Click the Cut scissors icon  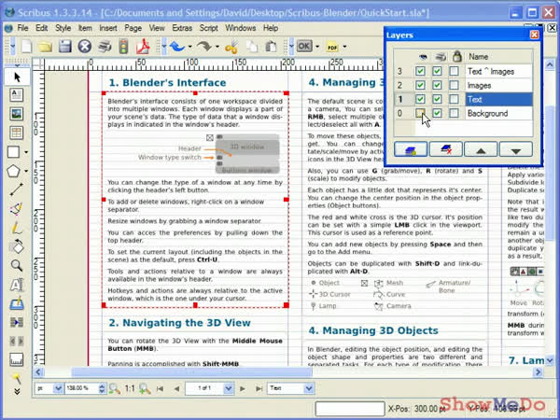[x=231, y=47]
